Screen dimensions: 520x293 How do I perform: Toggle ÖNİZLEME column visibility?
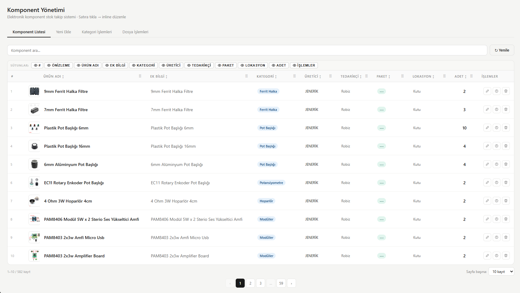coord(58,65)
